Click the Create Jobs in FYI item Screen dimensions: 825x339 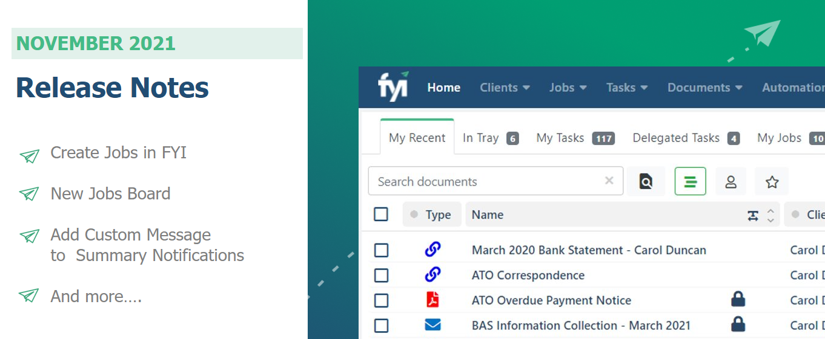click(x=118, y=153)
